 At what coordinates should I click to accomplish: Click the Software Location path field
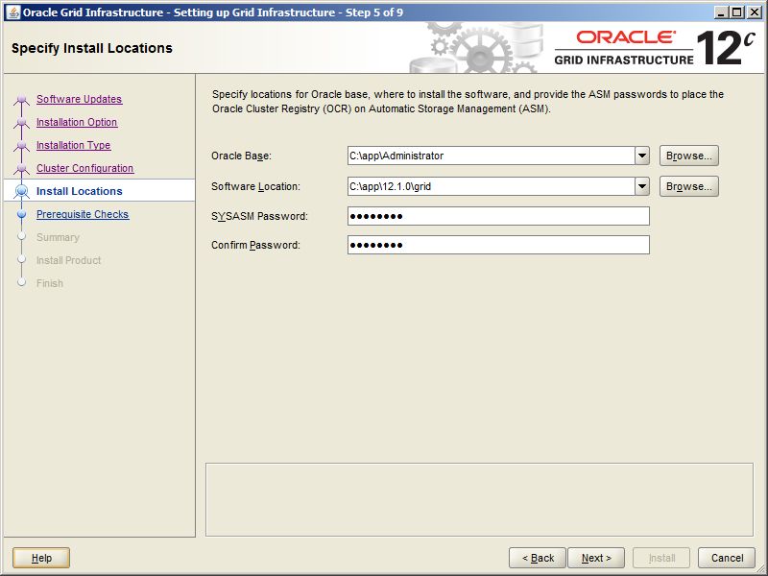click(491, 186)
